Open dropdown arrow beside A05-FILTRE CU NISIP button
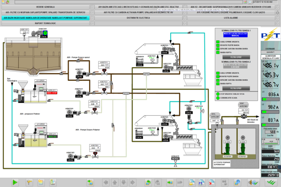281x187 pixels. point(92,12)
